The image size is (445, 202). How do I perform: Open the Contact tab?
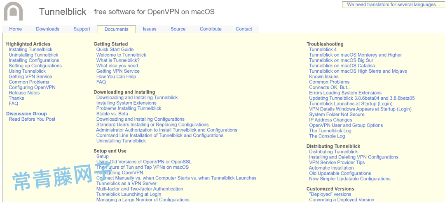[244, 29]
